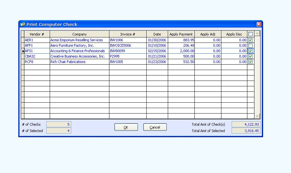The height and width of the screenshot is (173, 291).
Task: Select invoice cell INV1005
Action: pyautogui.click(x=128, y=62)
